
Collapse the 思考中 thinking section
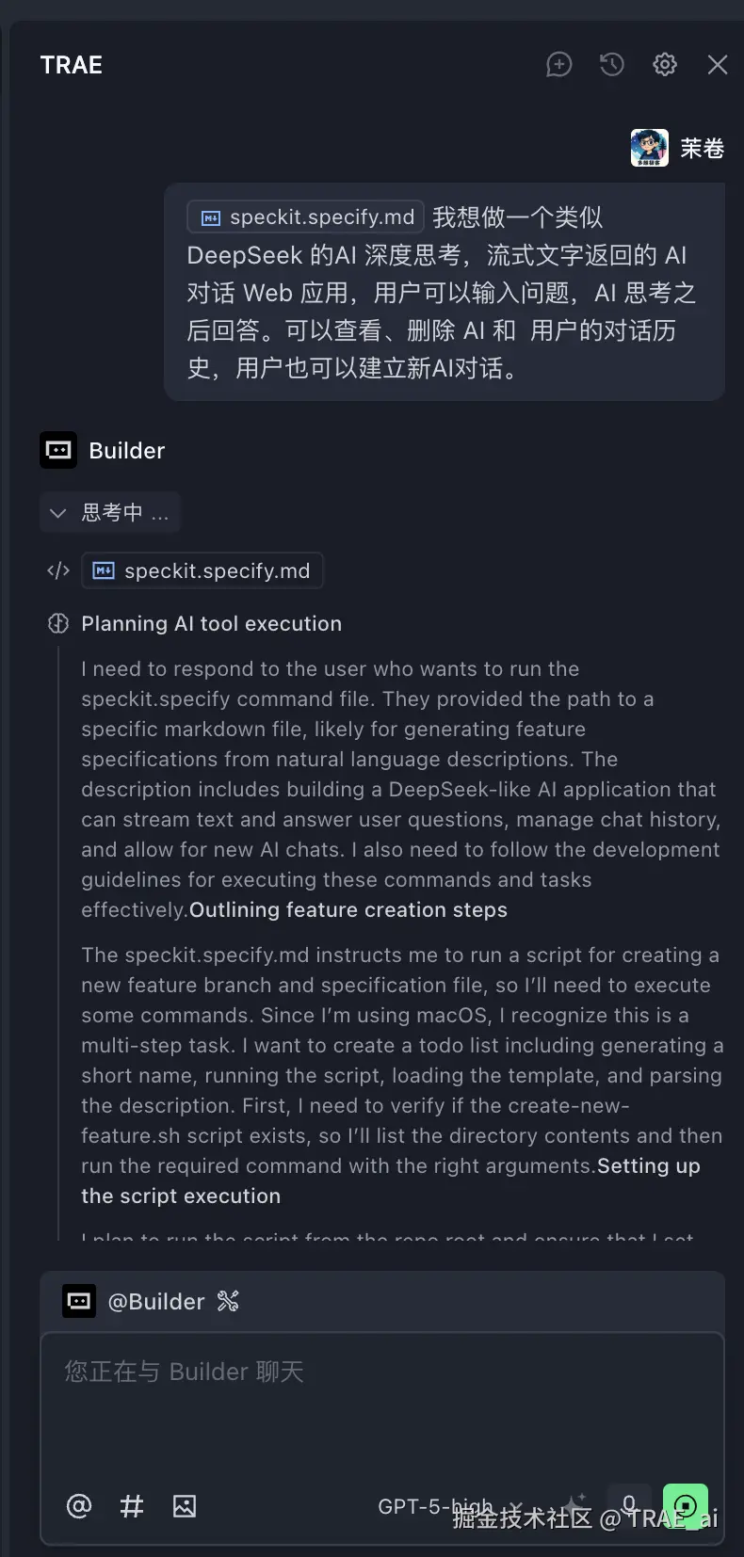pyautogui.click(x=110, y=513)
